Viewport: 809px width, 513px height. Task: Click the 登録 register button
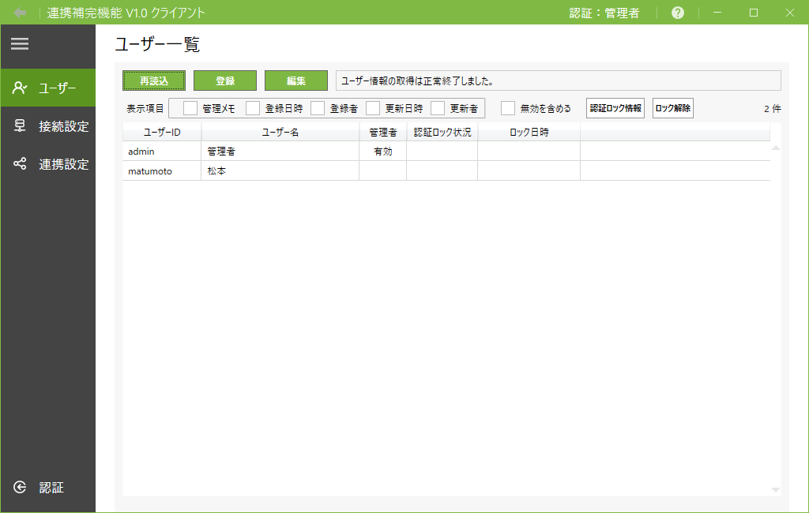(225, 81)
